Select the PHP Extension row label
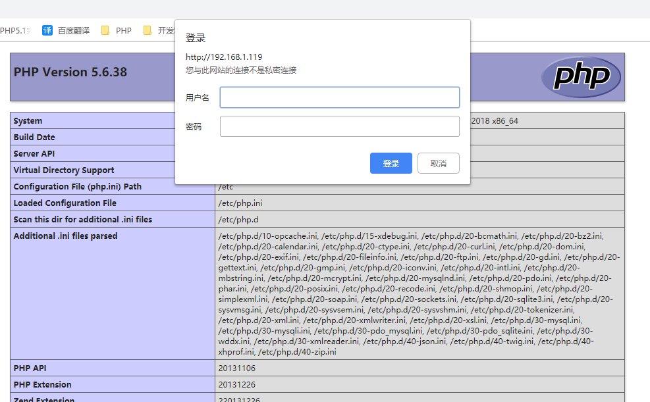Screen dimensions: 650x402 click(42, 385)
